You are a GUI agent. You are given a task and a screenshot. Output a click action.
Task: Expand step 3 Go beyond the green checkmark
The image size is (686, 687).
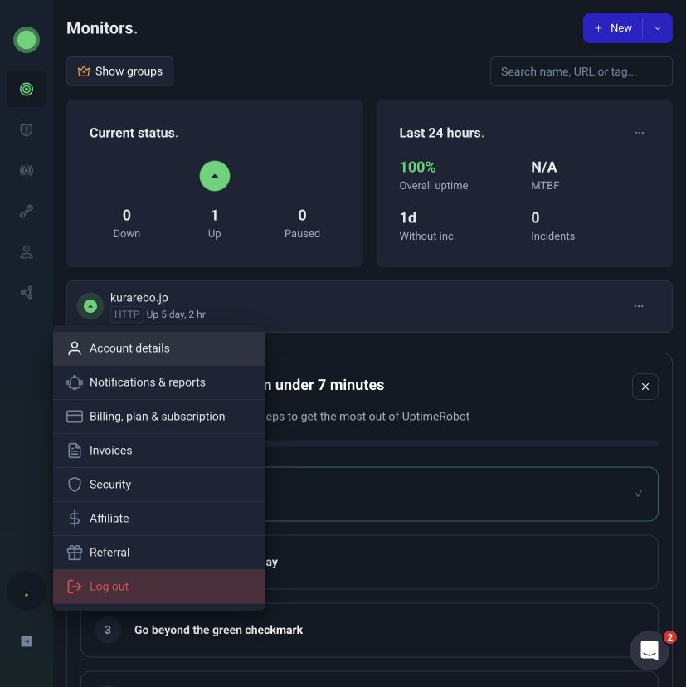click(369, 630)
